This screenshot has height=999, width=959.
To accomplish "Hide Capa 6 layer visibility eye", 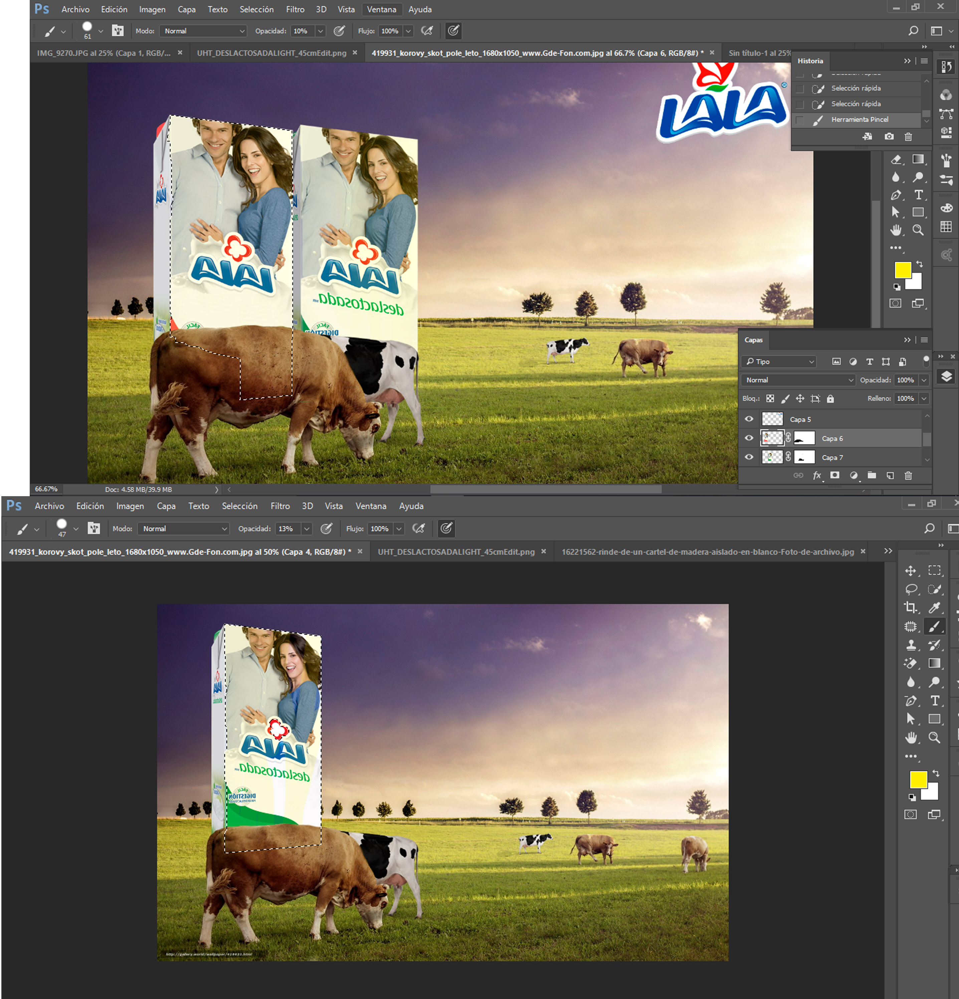I will [x=748, y=438].
